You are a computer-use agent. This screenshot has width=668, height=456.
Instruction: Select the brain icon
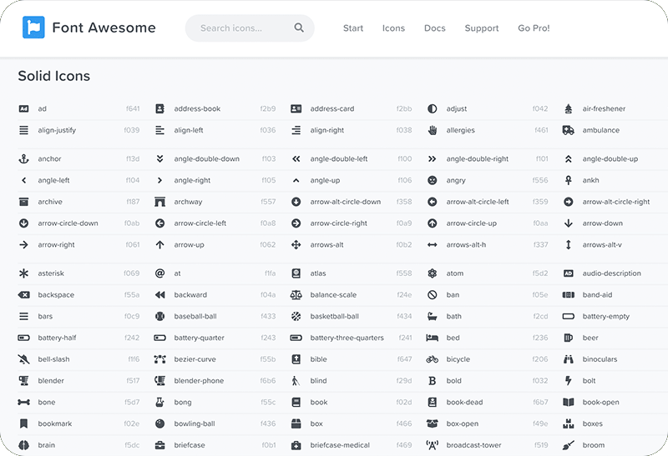tap(24, 445)
